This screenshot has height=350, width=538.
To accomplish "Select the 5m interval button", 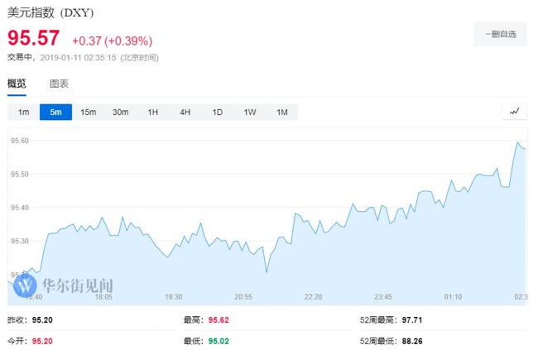I will pos(55,112).
